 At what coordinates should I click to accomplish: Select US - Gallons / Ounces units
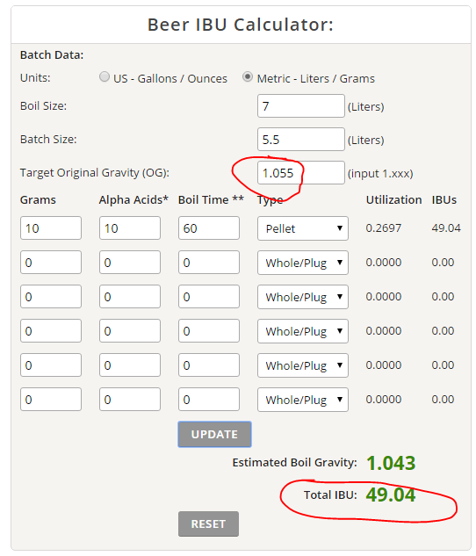(105, 77)
